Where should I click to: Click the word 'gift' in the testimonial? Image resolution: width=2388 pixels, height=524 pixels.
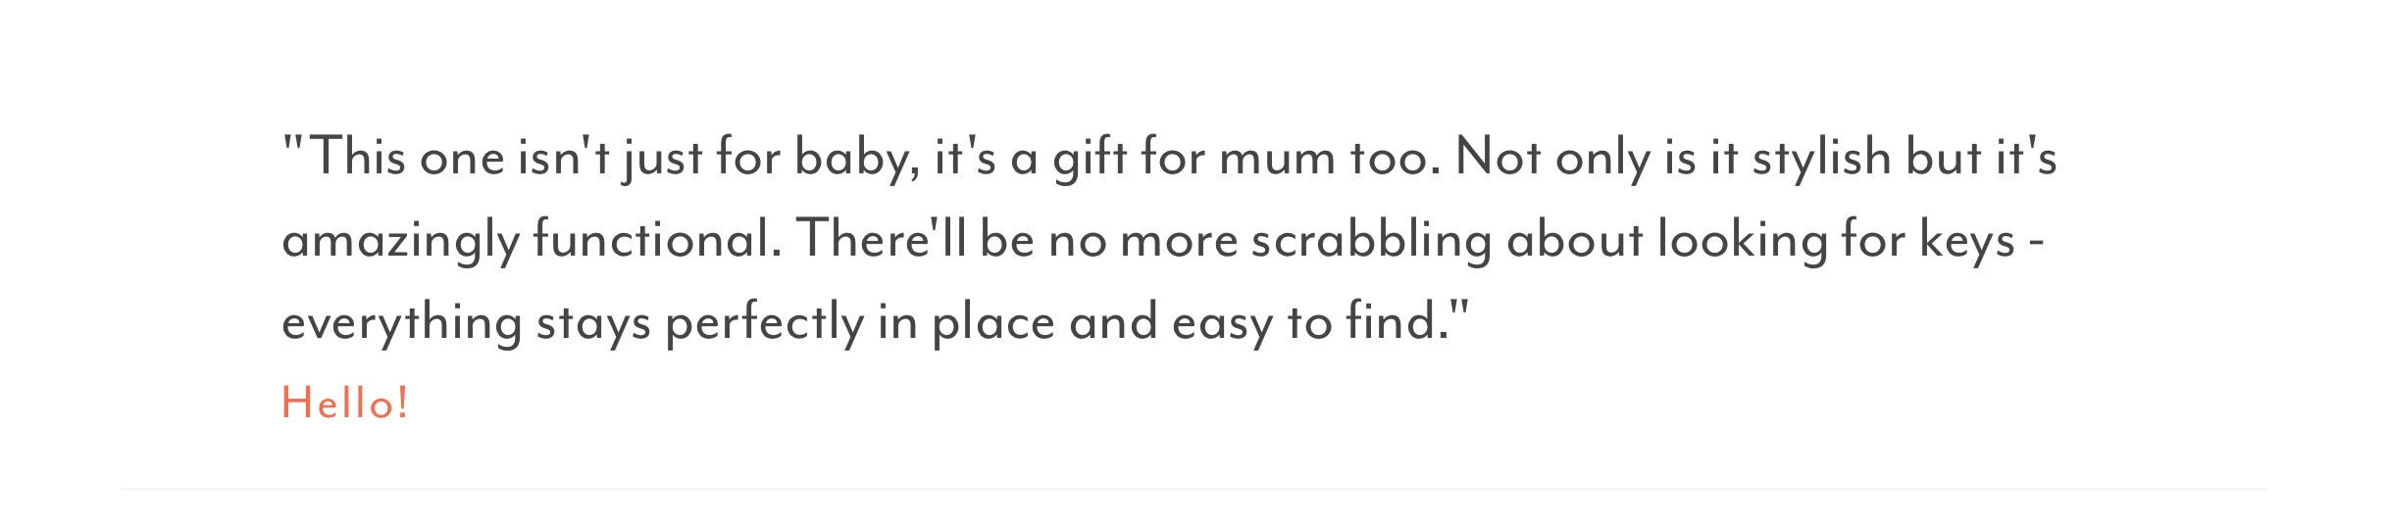tap(1089, 159)
